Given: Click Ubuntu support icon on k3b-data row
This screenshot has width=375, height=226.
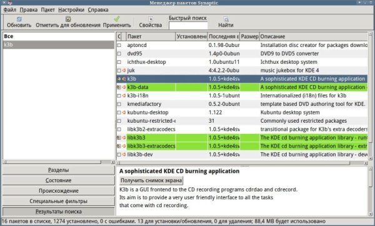Looking at the screenshot, I should [x=124, y=87].
